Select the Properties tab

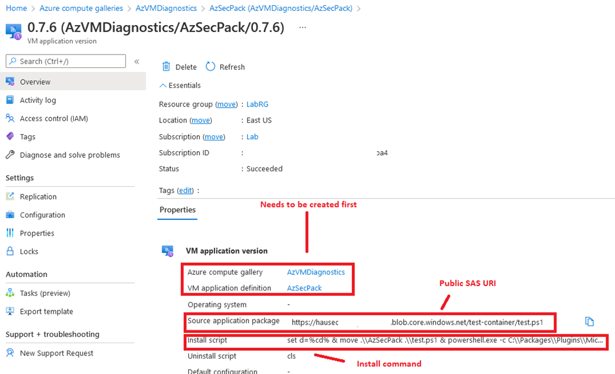(178, 210)
